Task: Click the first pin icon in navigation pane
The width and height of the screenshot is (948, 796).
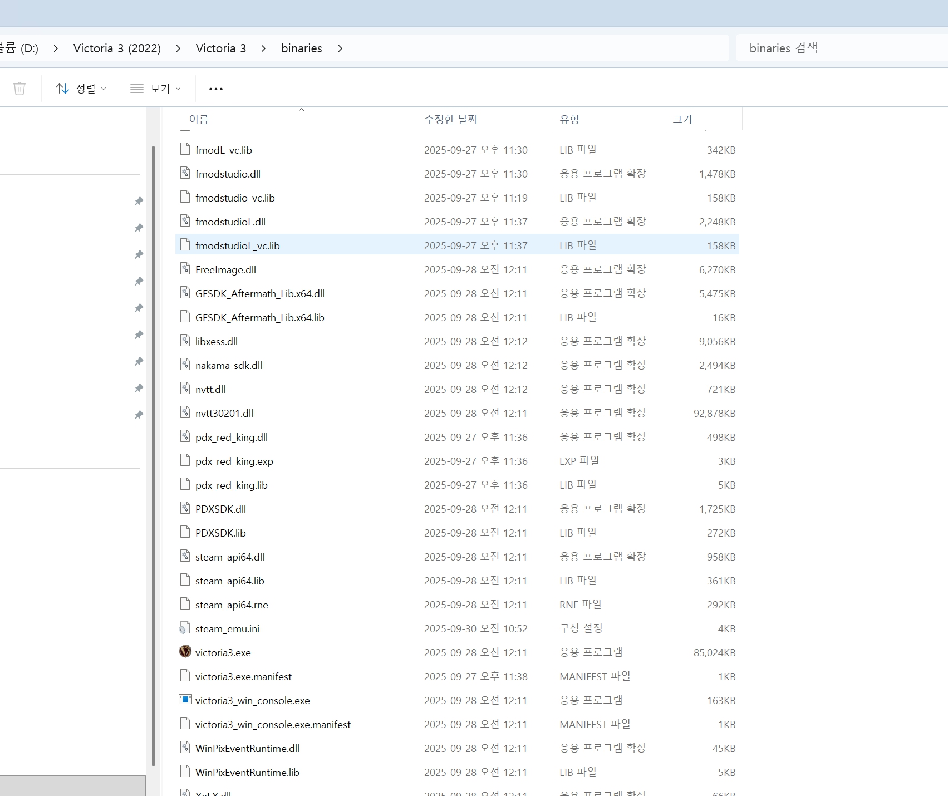Action: point(139,201)
